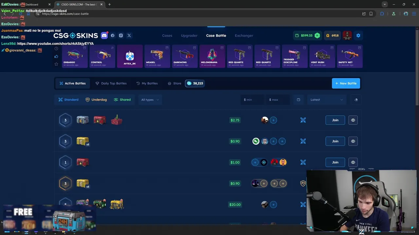Screen dimensions: 419x235
Task: Open the TRIGGER DISCIPLINE drop card
Action: click(295, 56)
